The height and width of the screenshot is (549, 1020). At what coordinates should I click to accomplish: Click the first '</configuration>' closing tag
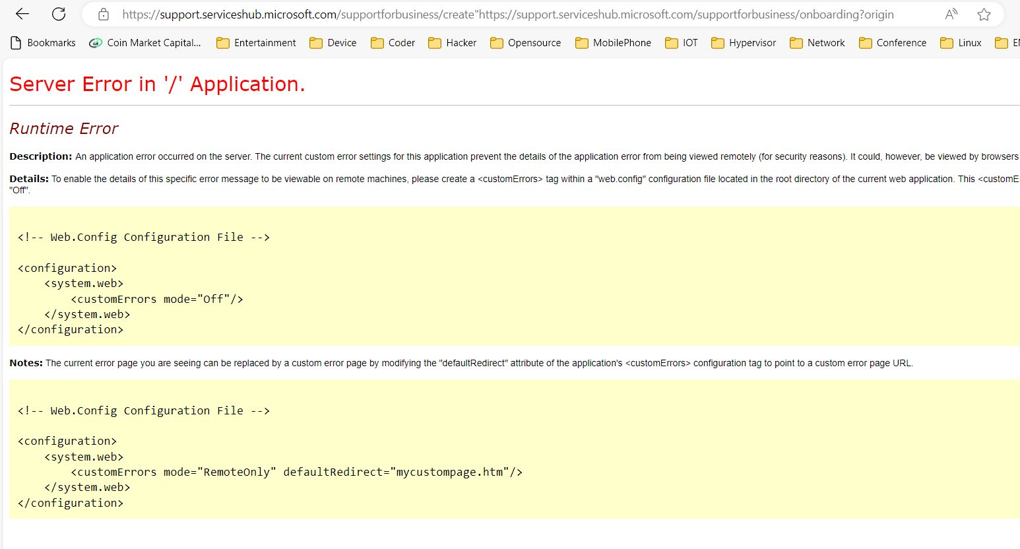[x=71, y=329]
